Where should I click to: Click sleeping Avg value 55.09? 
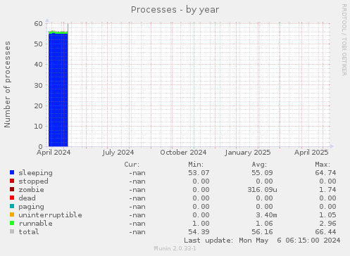coord(262,173)
